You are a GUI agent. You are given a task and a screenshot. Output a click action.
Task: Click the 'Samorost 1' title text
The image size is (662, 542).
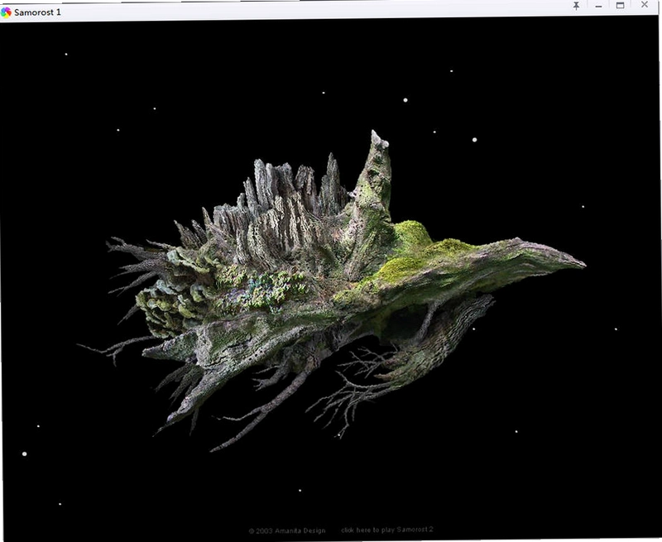[x=37, y=12]
